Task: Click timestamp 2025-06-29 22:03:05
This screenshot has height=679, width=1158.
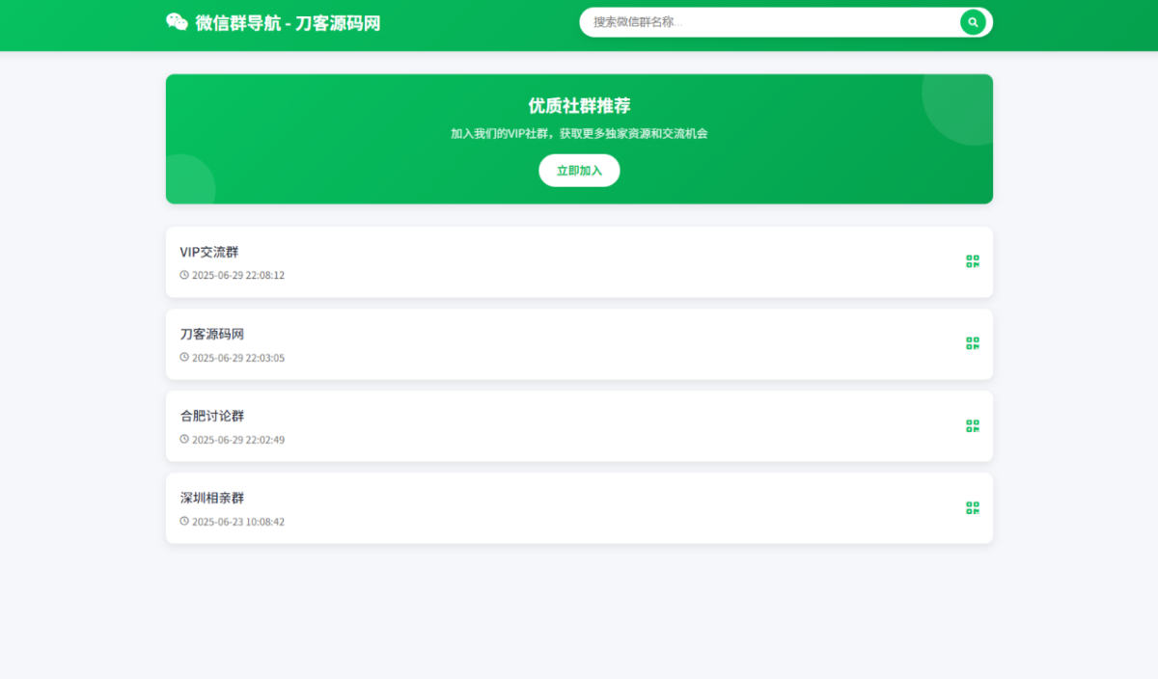Action: [238, 358]
